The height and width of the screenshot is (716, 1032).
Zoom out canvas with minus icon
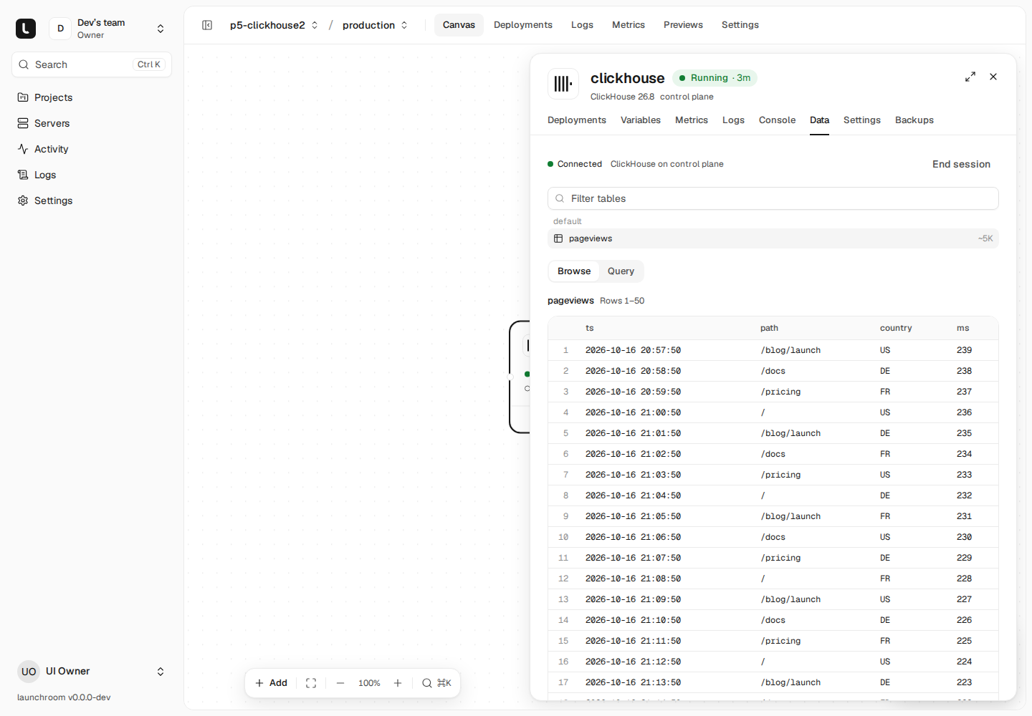(340, 683)
